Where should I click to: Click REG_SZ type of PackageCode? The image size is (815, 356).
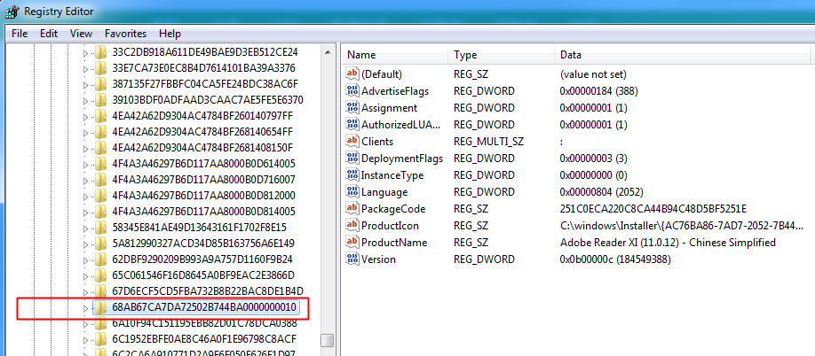point(471,209)
